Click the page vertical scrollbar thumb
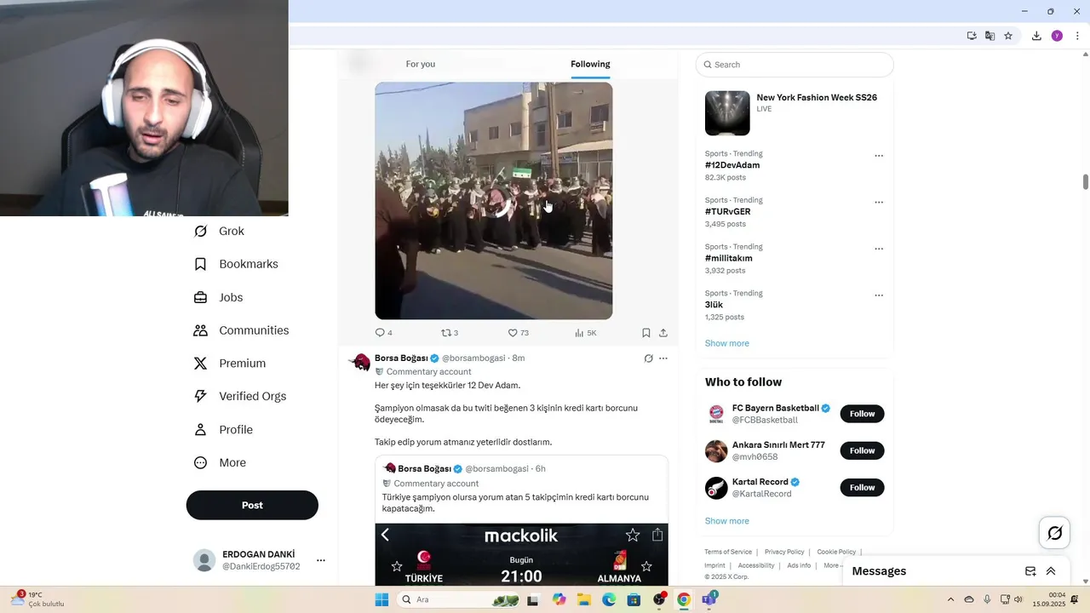The width and height of the screenshot is (1090, 613). (1086, 182)
